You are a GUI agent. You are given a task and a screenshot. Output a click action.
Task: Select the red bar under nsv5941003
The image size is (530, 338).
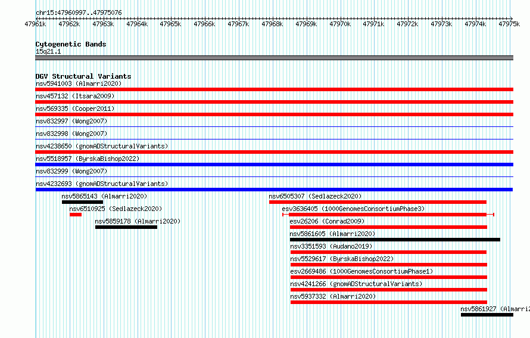tap(274, 89)
